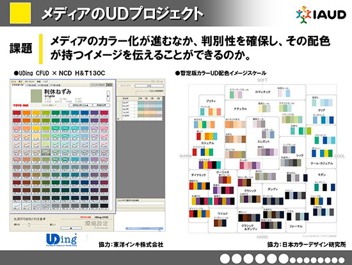This screenshot has width=352, height=265.
Task: Click the SOFT axis label above the image scale
Action: pos(262,80)
